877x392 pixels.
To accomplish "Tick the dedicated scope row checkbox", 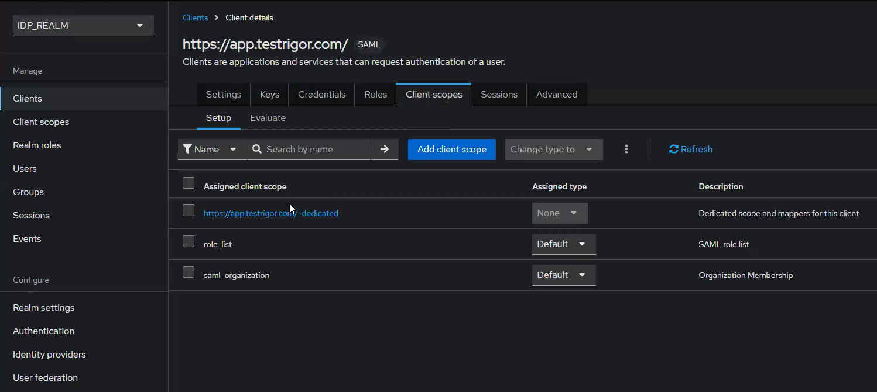I will [x=189, y=210].
